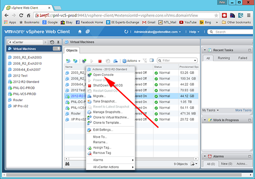This screenshot has height=179, width=255.
Task: Switch to Running tasks tab
Action: click(224, 58)
